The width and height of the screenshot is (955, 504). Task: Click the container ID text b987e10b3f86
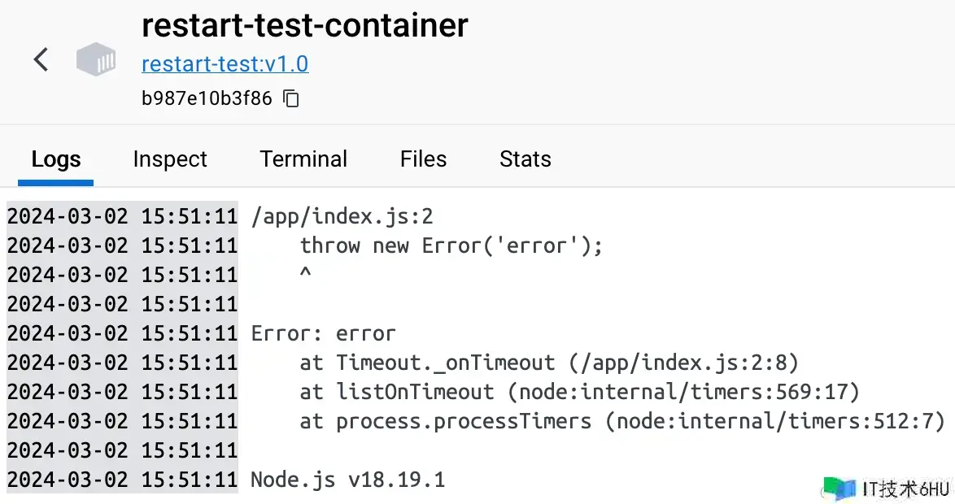tap(207, 99)
